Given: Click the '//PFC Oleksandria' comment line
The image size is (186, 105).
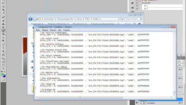Looking at the screenshot, I should [50, 78].
